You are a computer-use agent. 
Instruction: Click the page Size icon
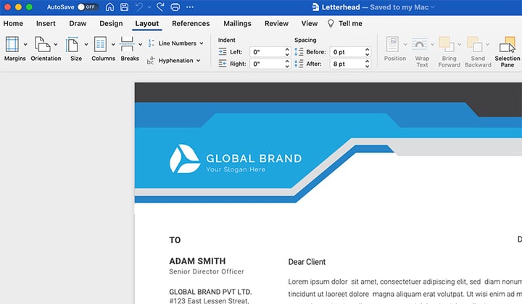(72, 45)
